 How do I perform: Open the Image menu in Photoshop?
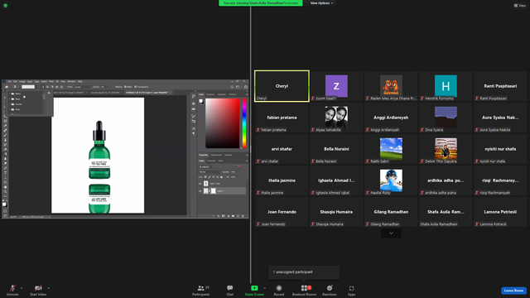tap(22, 81)
